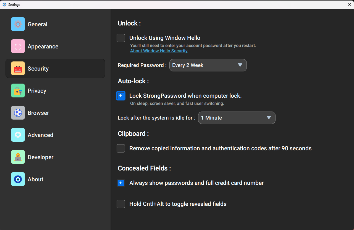This screenshot has height=230, width=354.
Task: Expand the idle lock time dropdown
Action: click(x=237, y=118)
